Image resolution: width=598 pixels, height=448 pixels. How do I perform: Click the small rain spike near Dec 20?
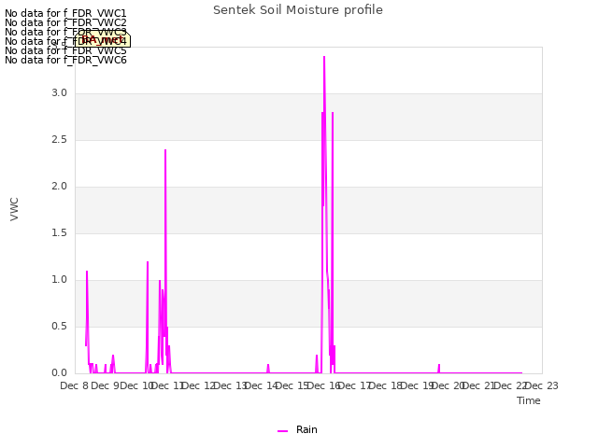(439, 367)
